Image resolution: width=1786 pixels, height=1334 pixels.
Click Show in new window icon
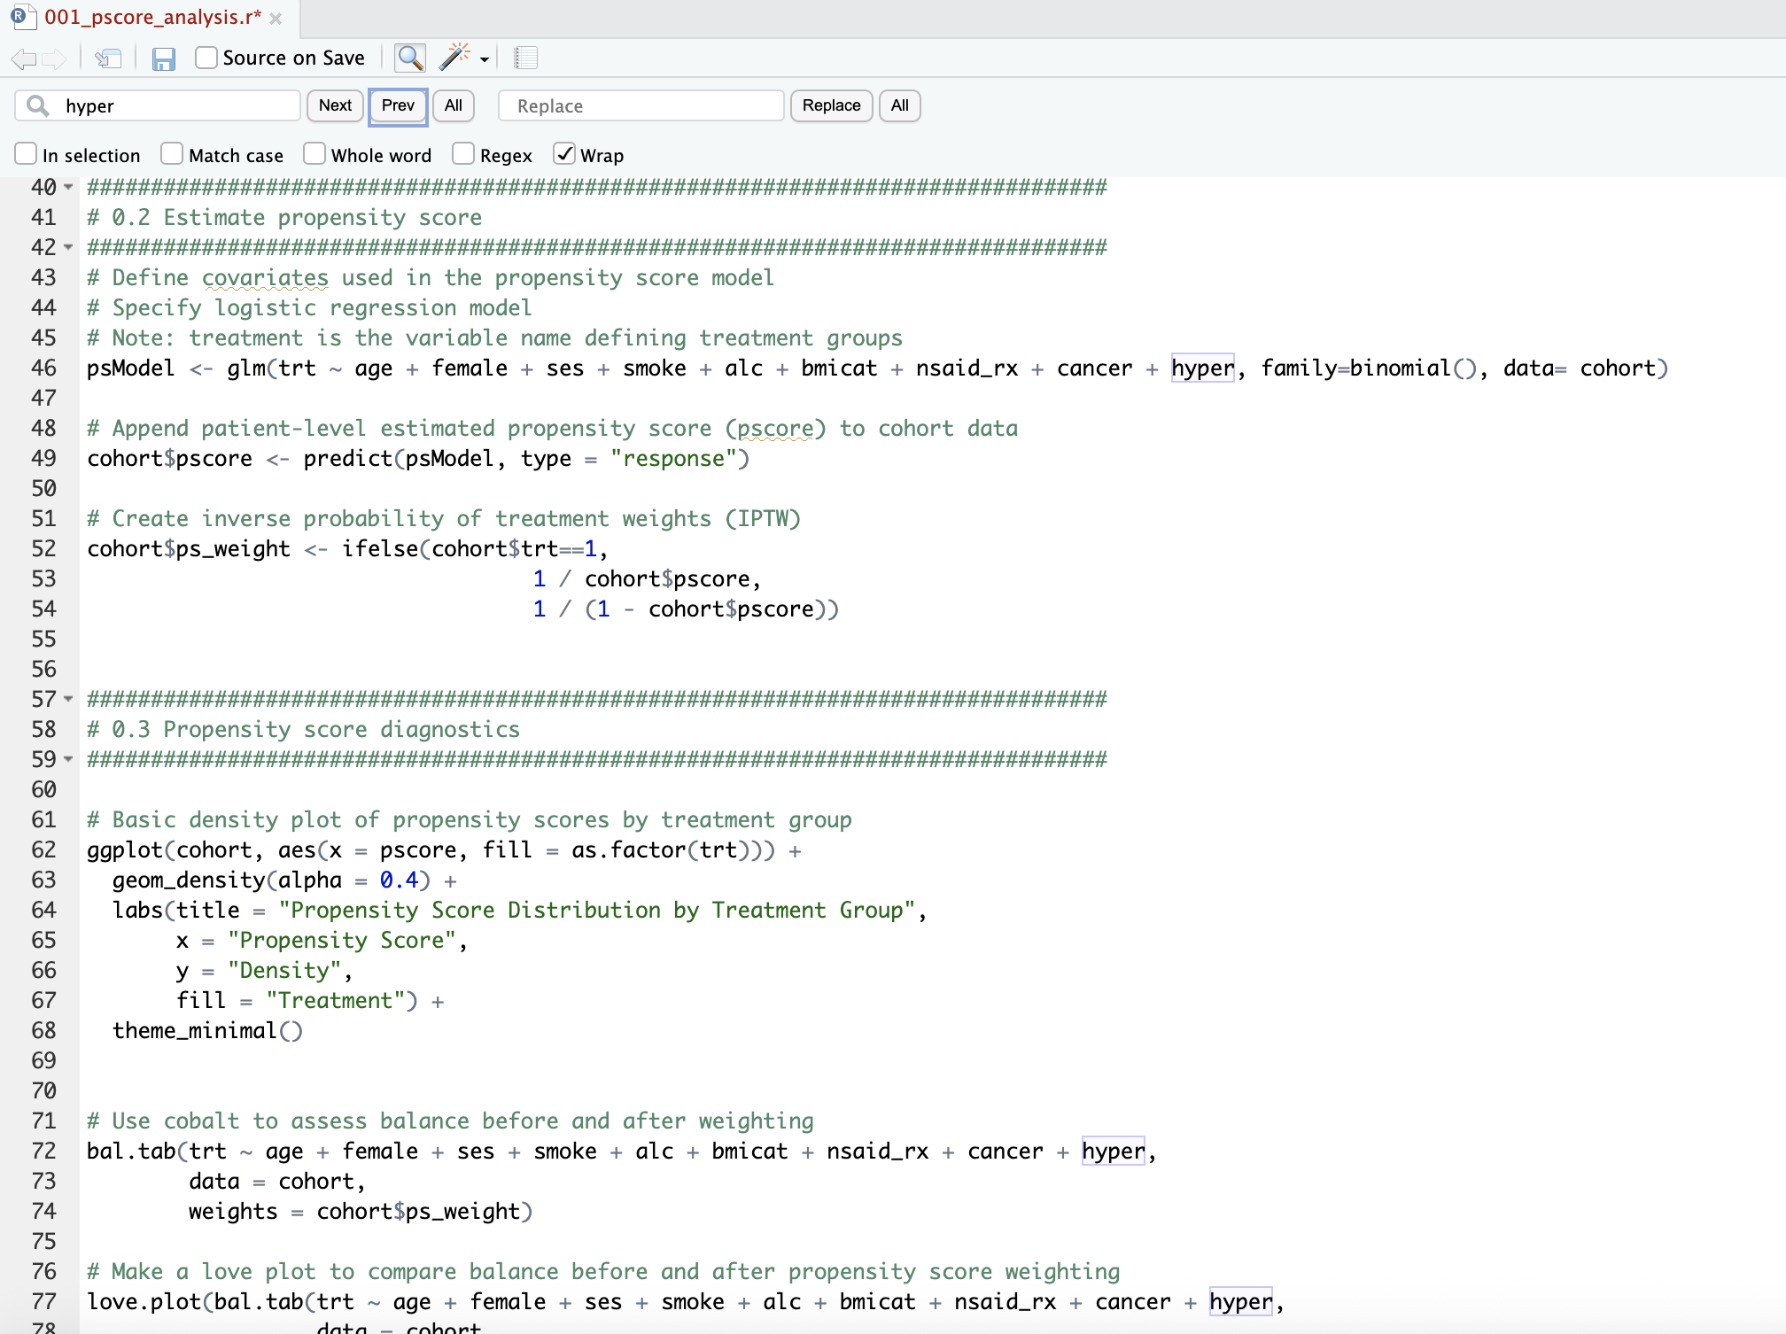108,59
